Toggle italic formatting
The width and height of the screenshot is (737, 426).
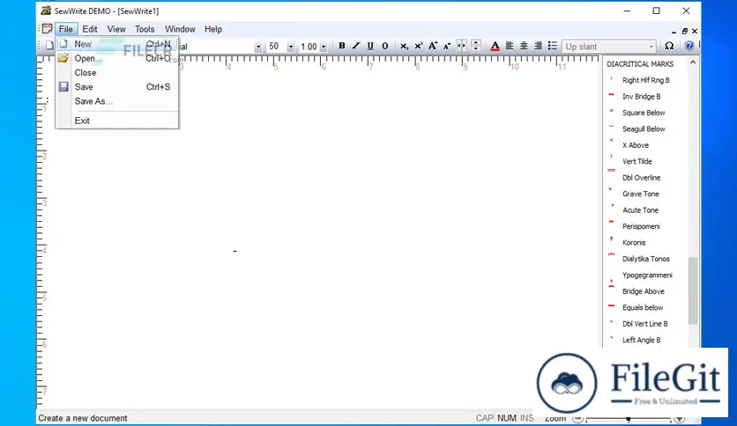coord(356,46)
